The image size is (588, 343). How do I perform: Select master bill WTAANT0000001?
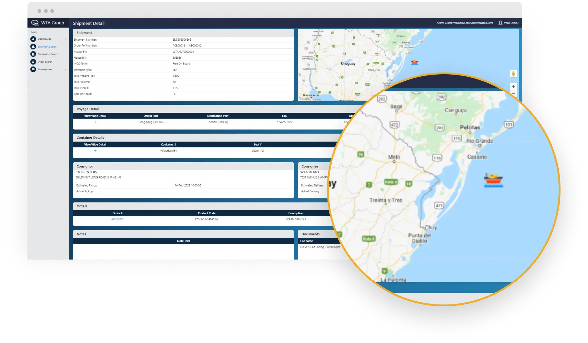click(x=183, y=52)
